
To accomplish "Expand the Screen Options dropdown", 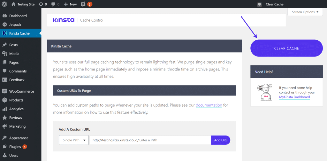I will (305, 12).
